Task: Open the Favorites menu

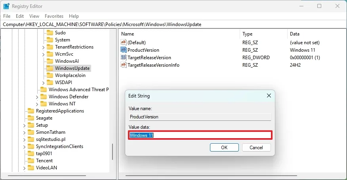Action: [54, 16]
